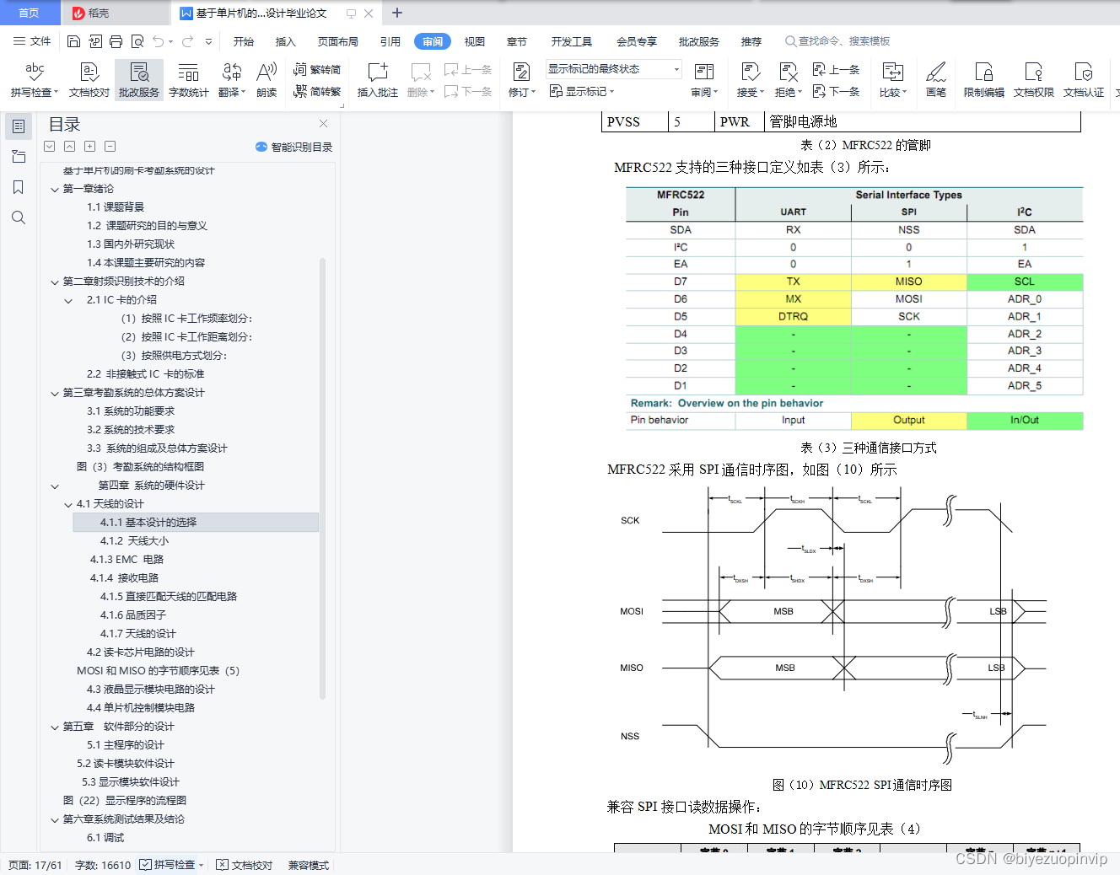Open the bookmark panel in sidebar

click(19, 187)
